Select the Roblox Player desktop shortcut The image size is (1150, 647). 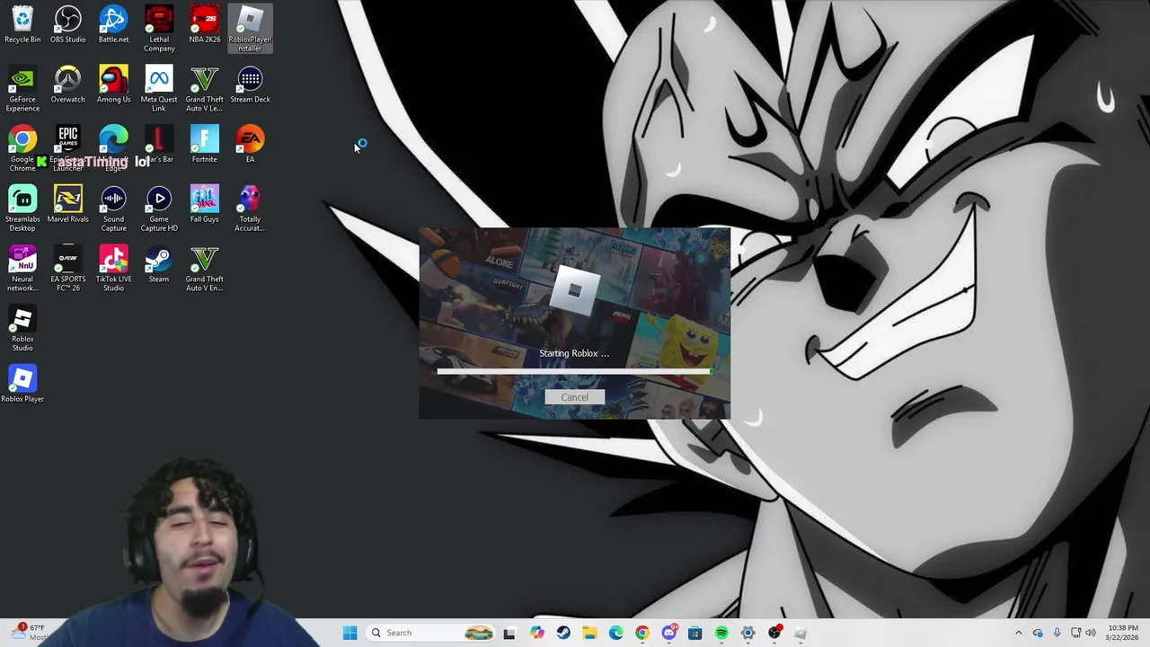[x=22, y=384]
